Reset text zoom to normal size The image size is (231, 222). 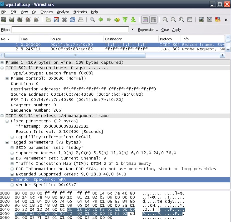tap(181, 20)
